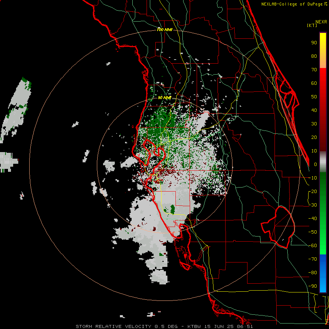
Task: Click the -40 knot scale label
Action: 313,219
